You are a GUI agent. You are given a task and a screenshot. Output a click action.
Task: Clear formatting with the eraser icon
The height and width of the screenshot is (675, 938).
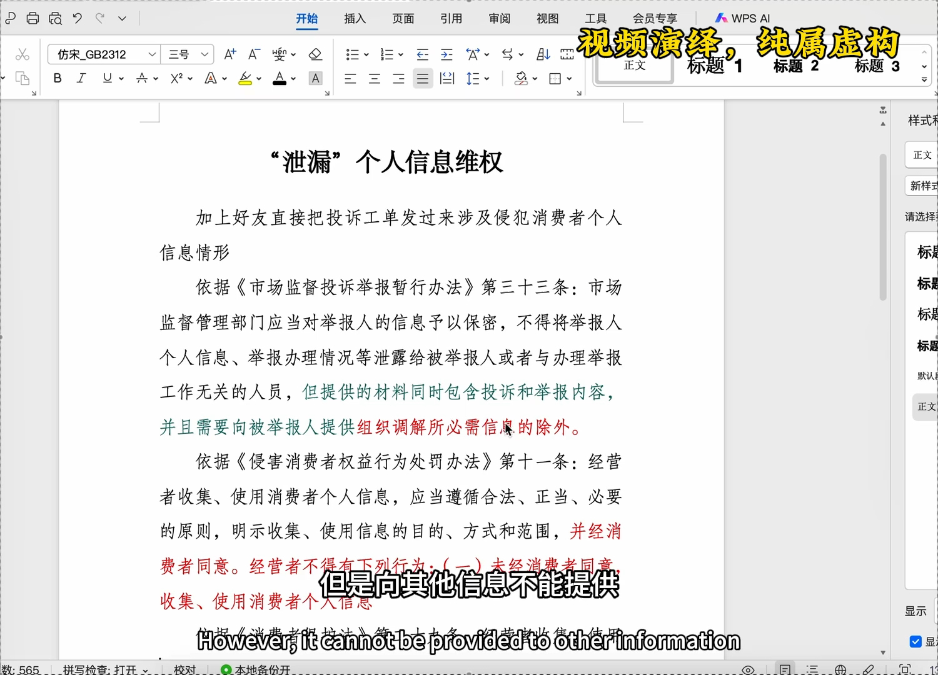[315, 54]
